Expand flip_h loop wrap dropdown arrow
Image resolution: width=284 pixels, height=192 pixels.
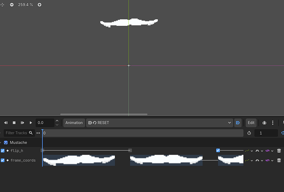coord(272,151)
